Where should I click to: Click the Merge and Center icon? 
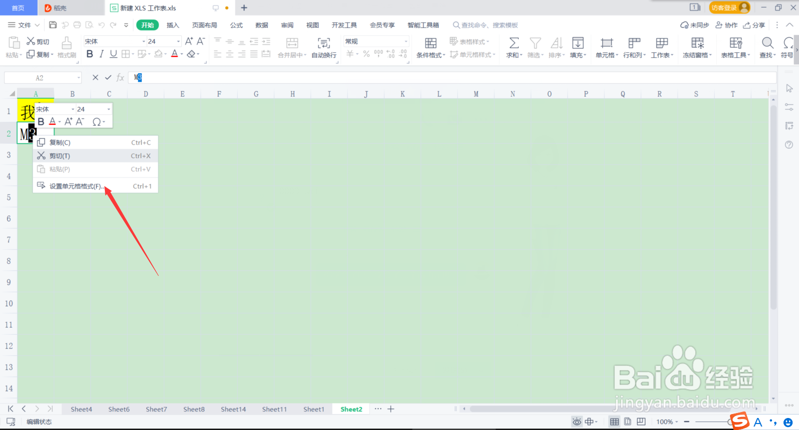tap(292, 43)
